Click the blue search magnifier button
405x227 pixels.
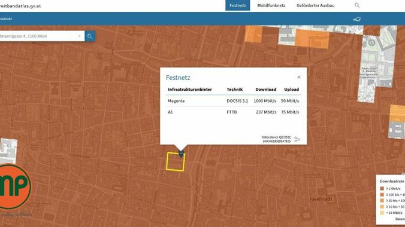coord(90,36)
